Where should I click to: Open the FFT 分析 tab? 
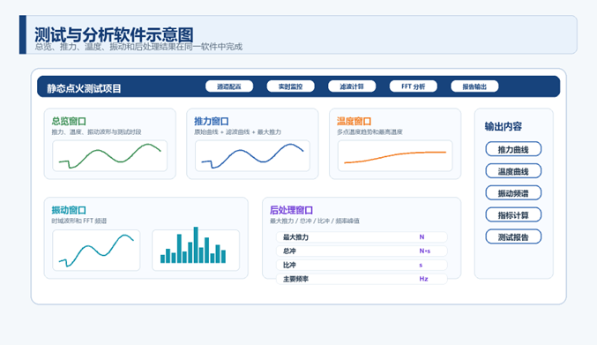click(413, 86)
